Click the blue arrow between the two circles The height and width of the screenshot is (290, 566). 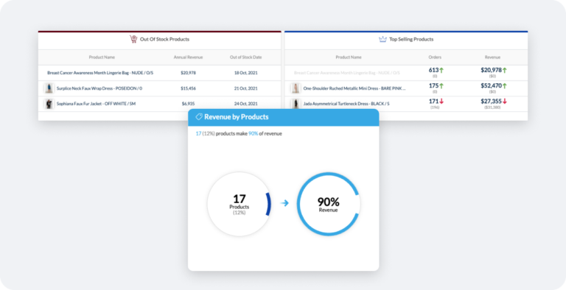point(284,203)
